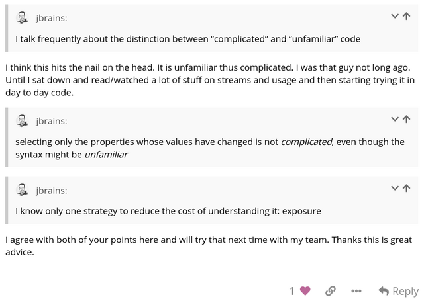
Task: Click jbrains avatar in the "only one strategy" quote
Action: tap(23, 189)
